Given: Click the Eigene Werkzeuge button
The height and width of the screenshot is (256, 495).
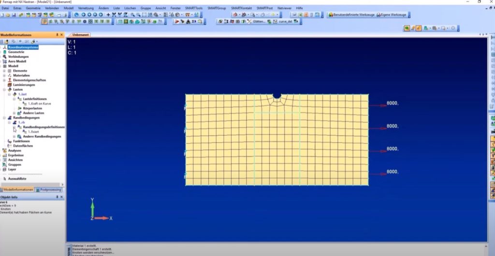Looking at the screenshot, I should [x=391, y=15].
